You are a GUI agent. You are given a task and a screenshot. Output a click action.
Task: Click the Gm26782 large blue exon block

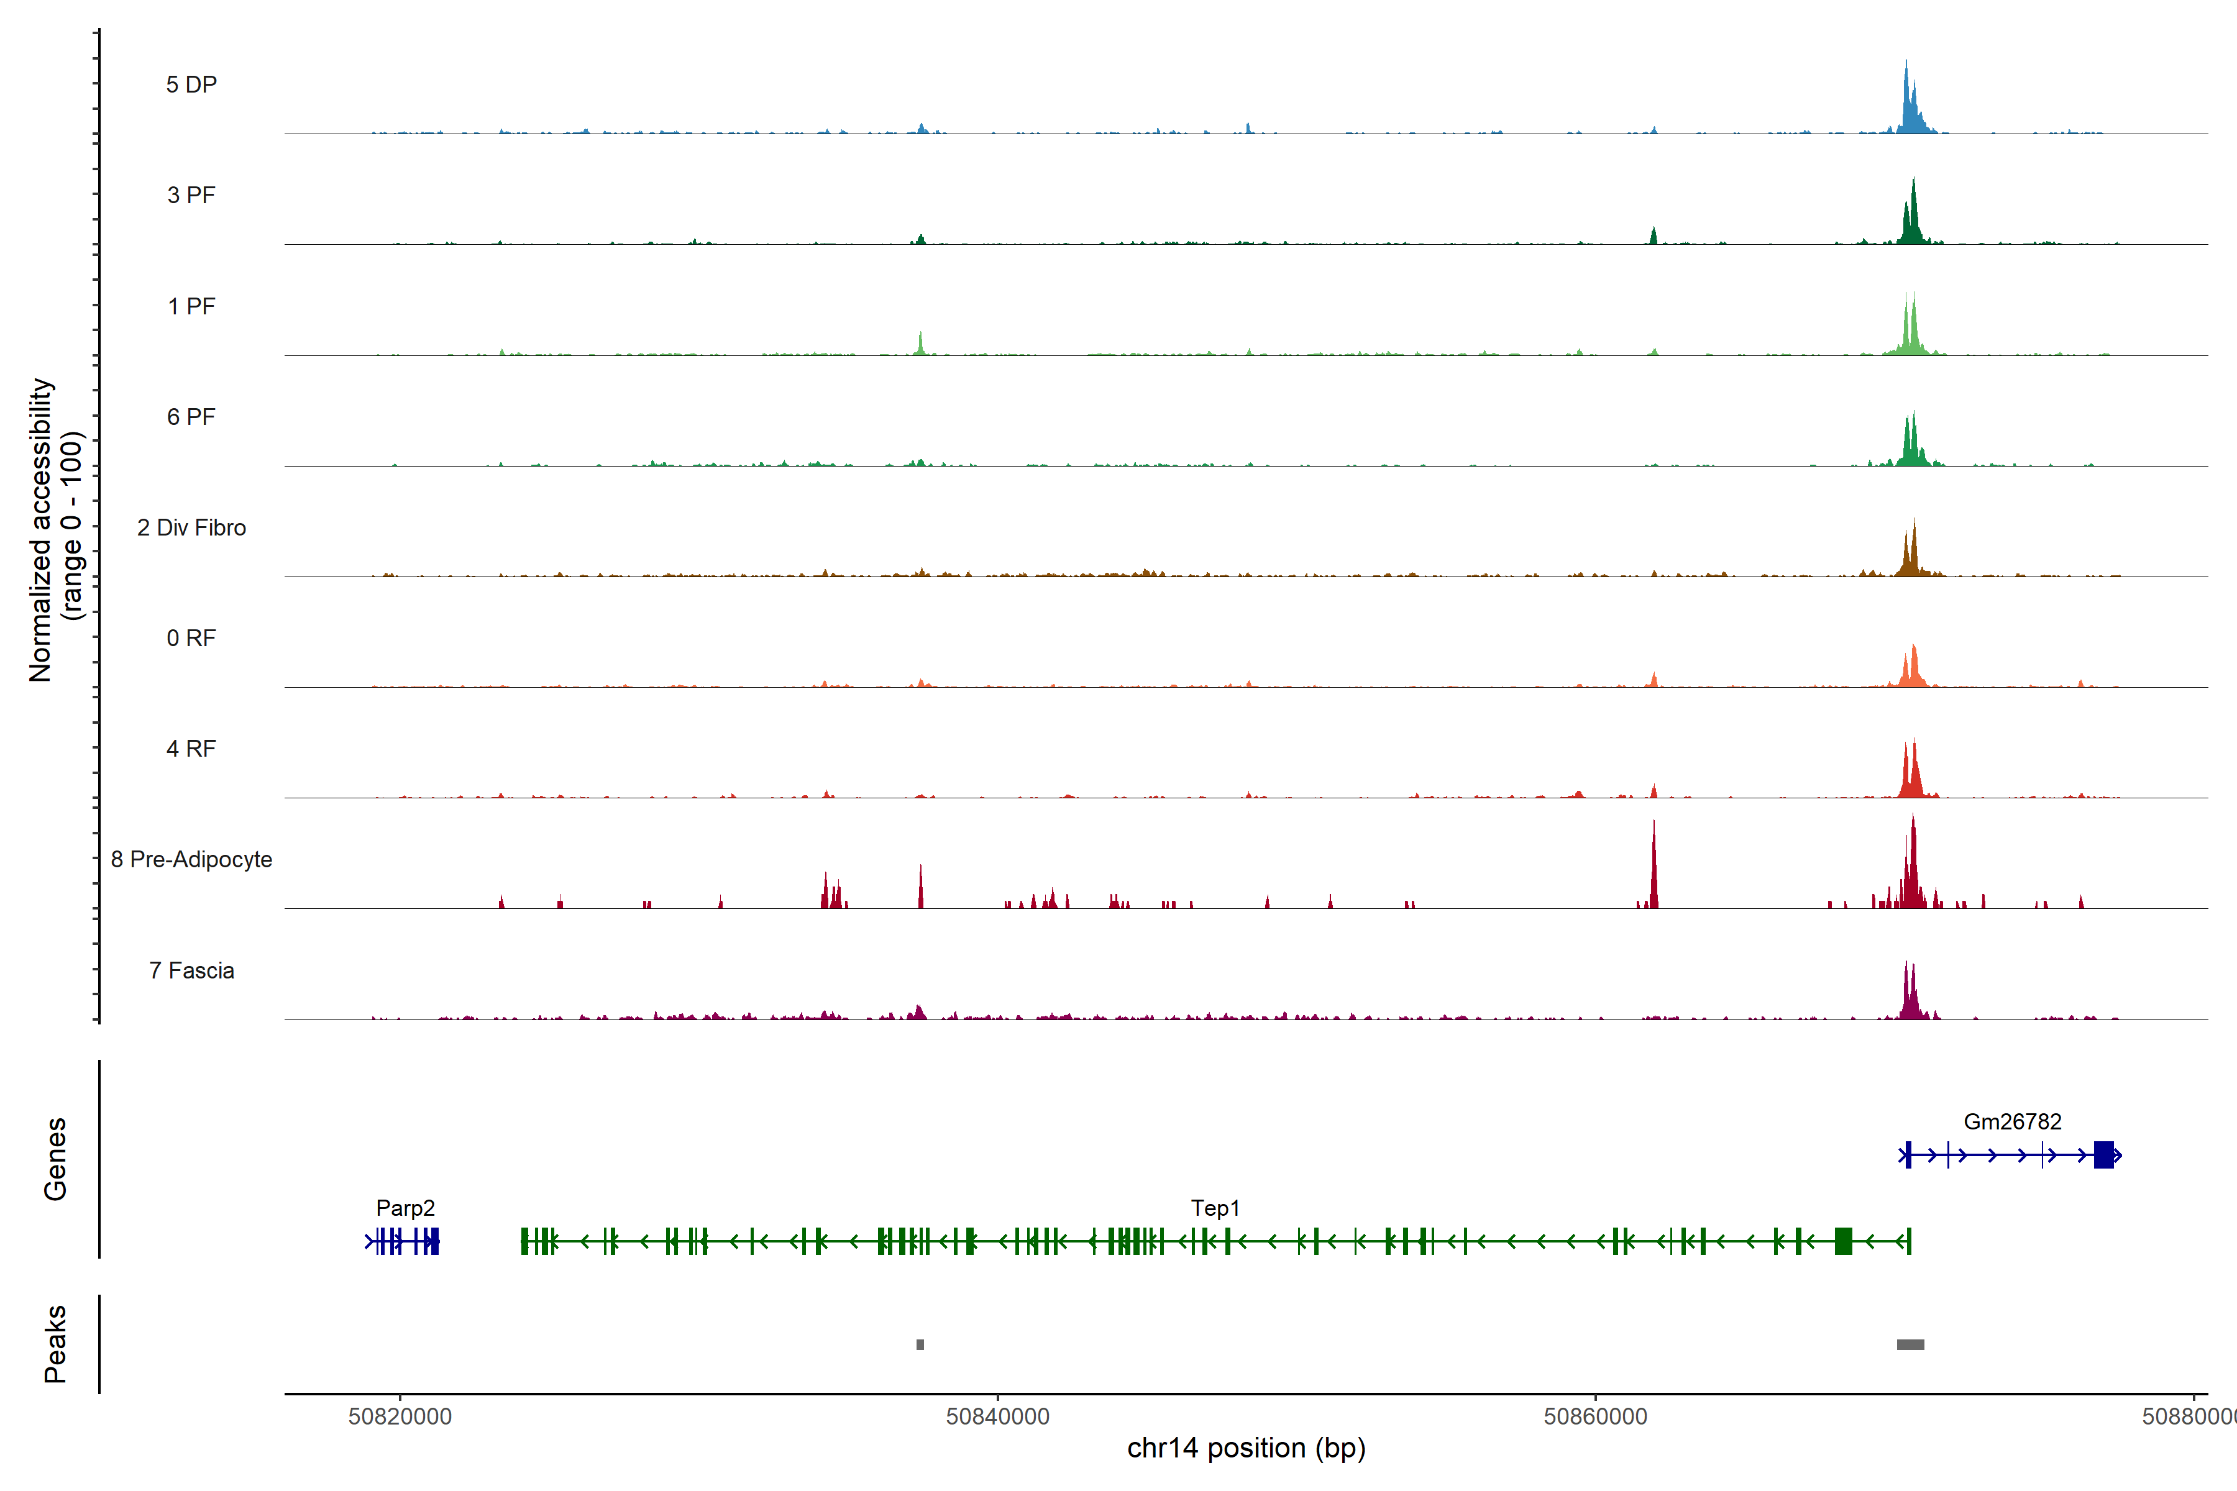(x=2103, y=1156)
